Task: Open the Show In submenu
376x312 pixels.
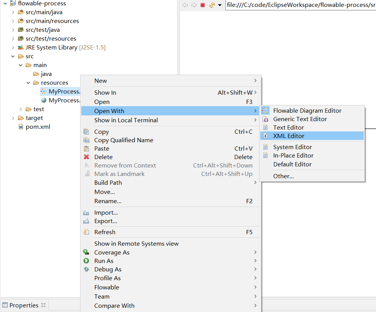Action: pos(105,92)
